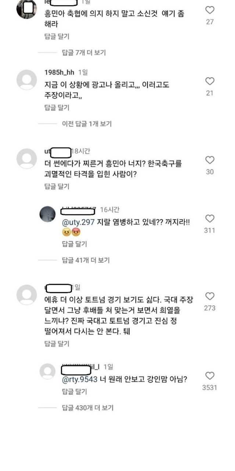Show 이전 답글 1개 보기
Screen dimensions: 235x471
point(87,124)
